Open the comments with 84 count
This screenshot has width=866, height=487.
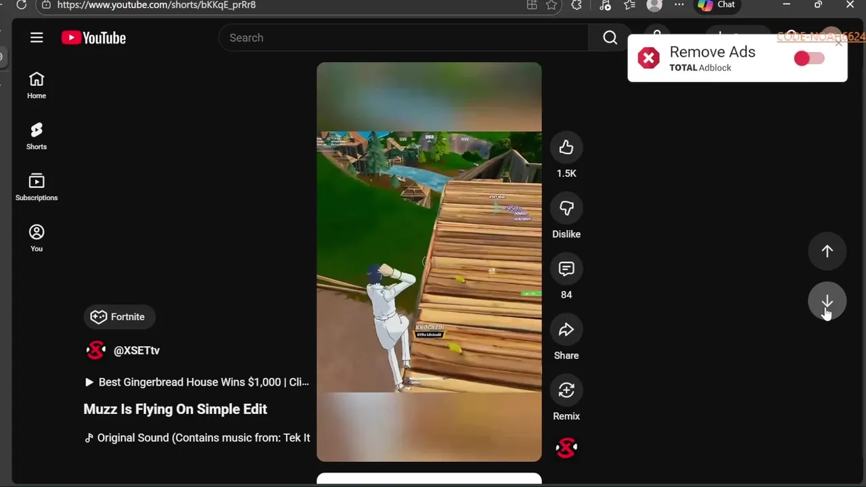pos(566,269)
